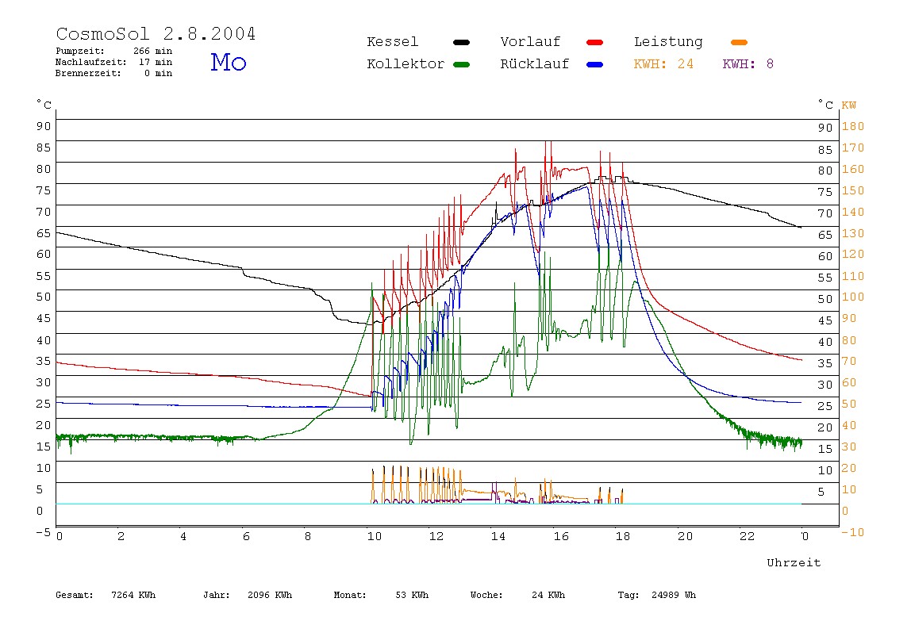Click the "Pumpzeit: 266 min" line
The width and height of the screenshot is (911, 644).
coord(114,51)
